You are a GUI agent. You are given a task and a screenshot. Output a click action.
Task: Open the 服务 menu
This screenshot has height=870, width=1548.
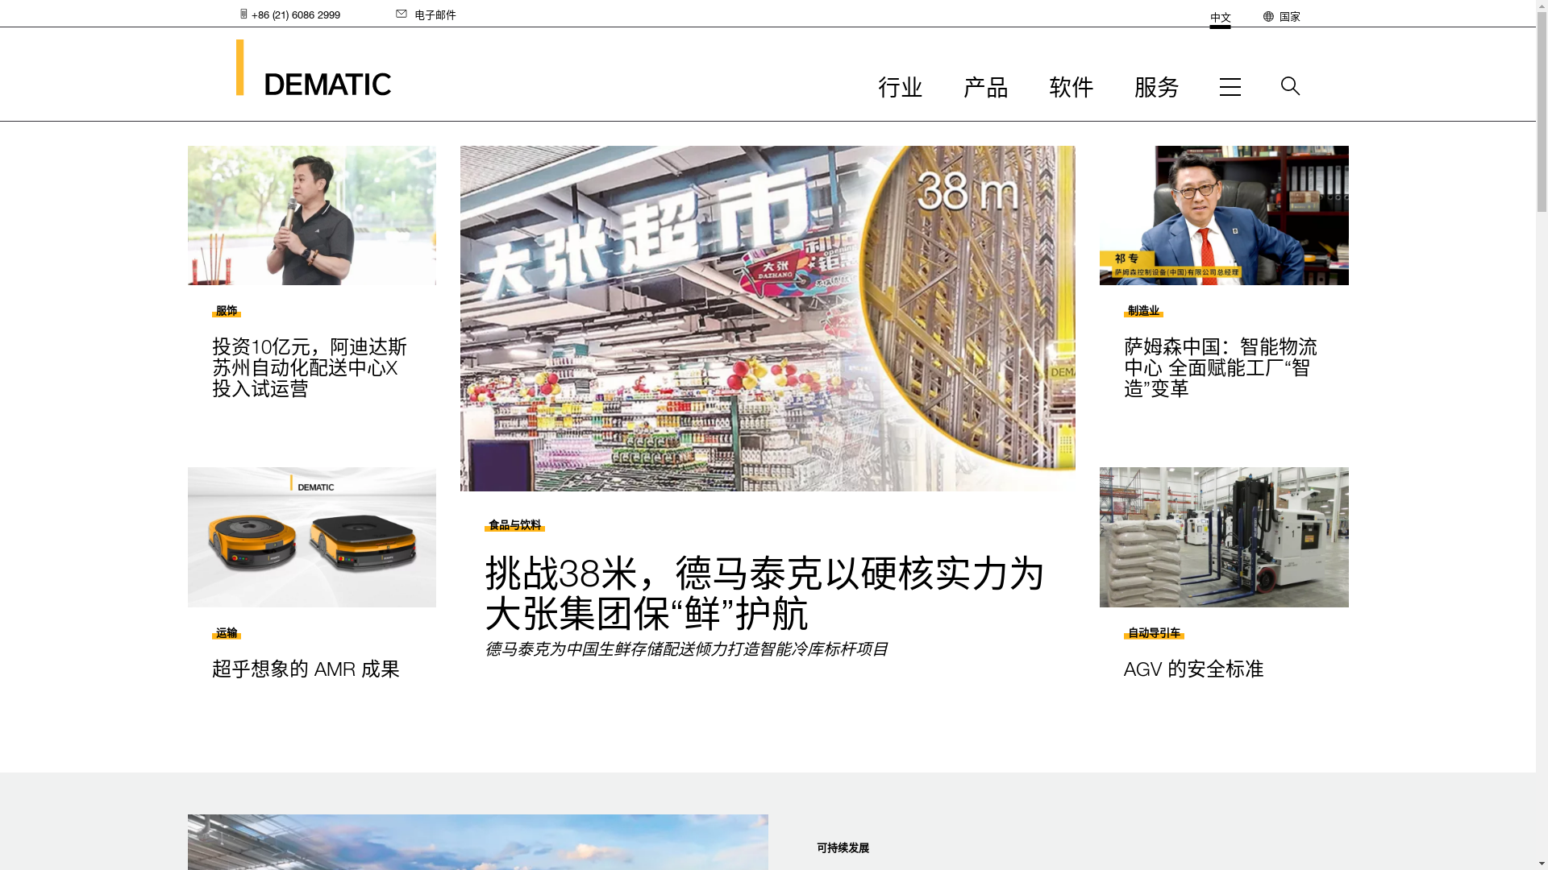[1156, 87]
